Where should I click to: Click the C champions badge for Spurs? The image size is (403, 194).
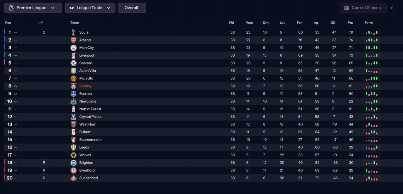tap(44, 32)
